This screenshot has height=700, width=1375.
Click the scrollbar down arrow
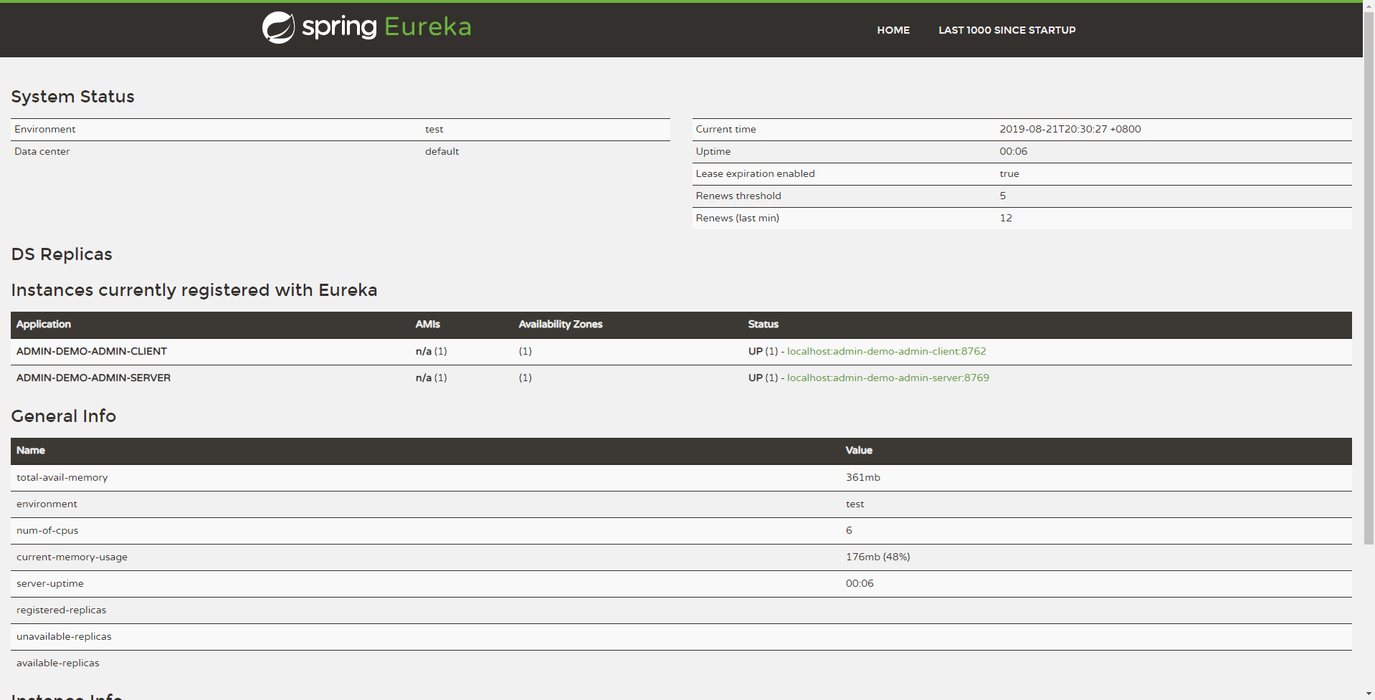point(1369,694)
